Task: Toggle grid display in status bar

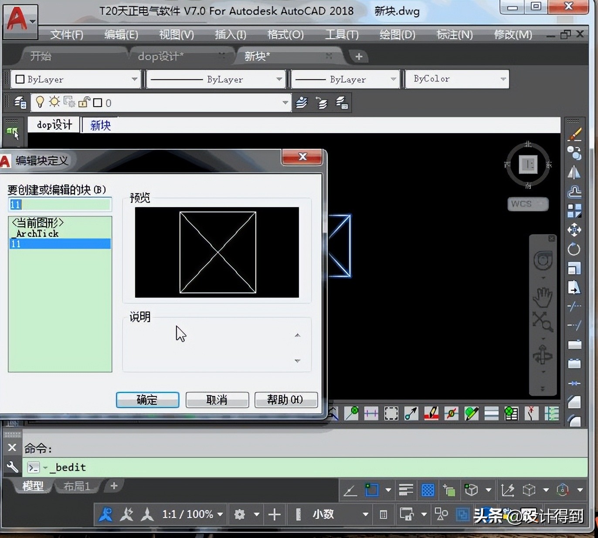Action: [x=428, y=490]
